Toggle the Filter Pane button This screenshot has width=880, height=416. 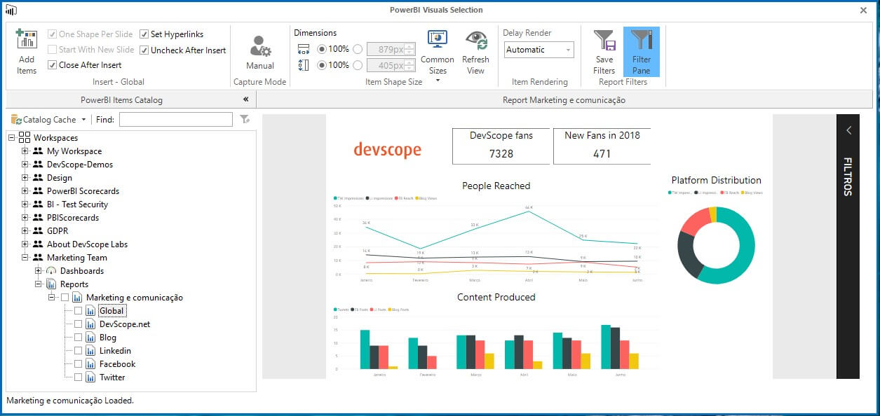(642, 50)
